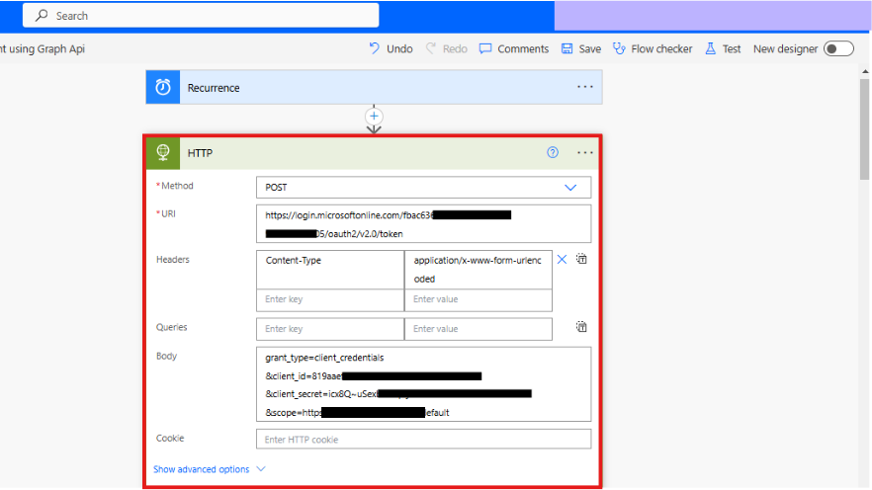Click the URI field label
Screen dimensions: 872x490
tap(166, 214)
